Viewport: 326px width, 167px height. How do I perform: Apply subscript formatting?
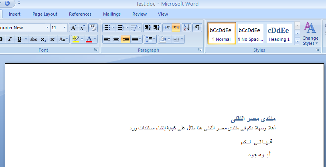pyautogui.click(x=43, y=39)
